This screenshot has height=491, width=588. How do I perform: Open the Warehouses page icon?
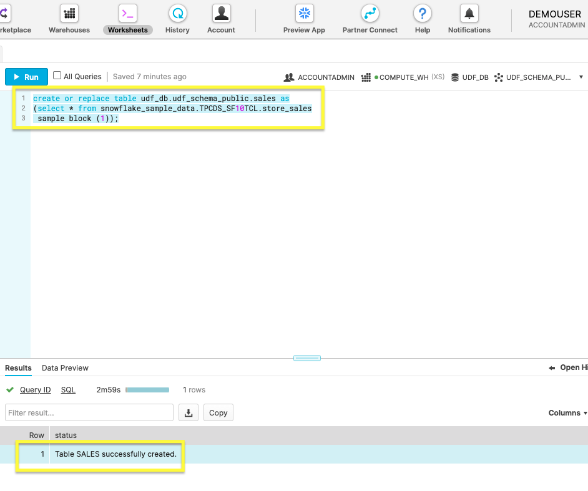(69, 14)
